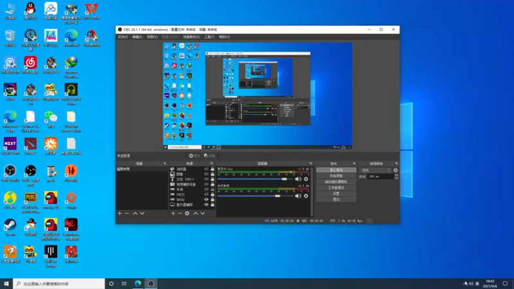Open the 文件(F) menu in OBS
The height and width of the screenshot is (289, 514).
pos(123,37)
